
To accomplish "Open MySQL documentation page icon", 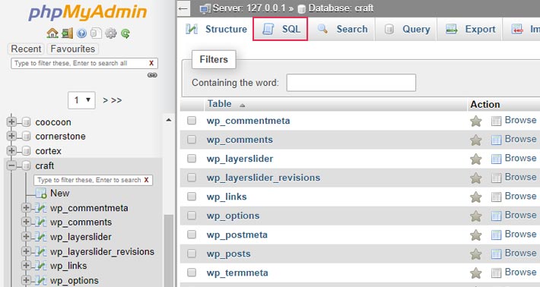I will [x=96, y=33].
